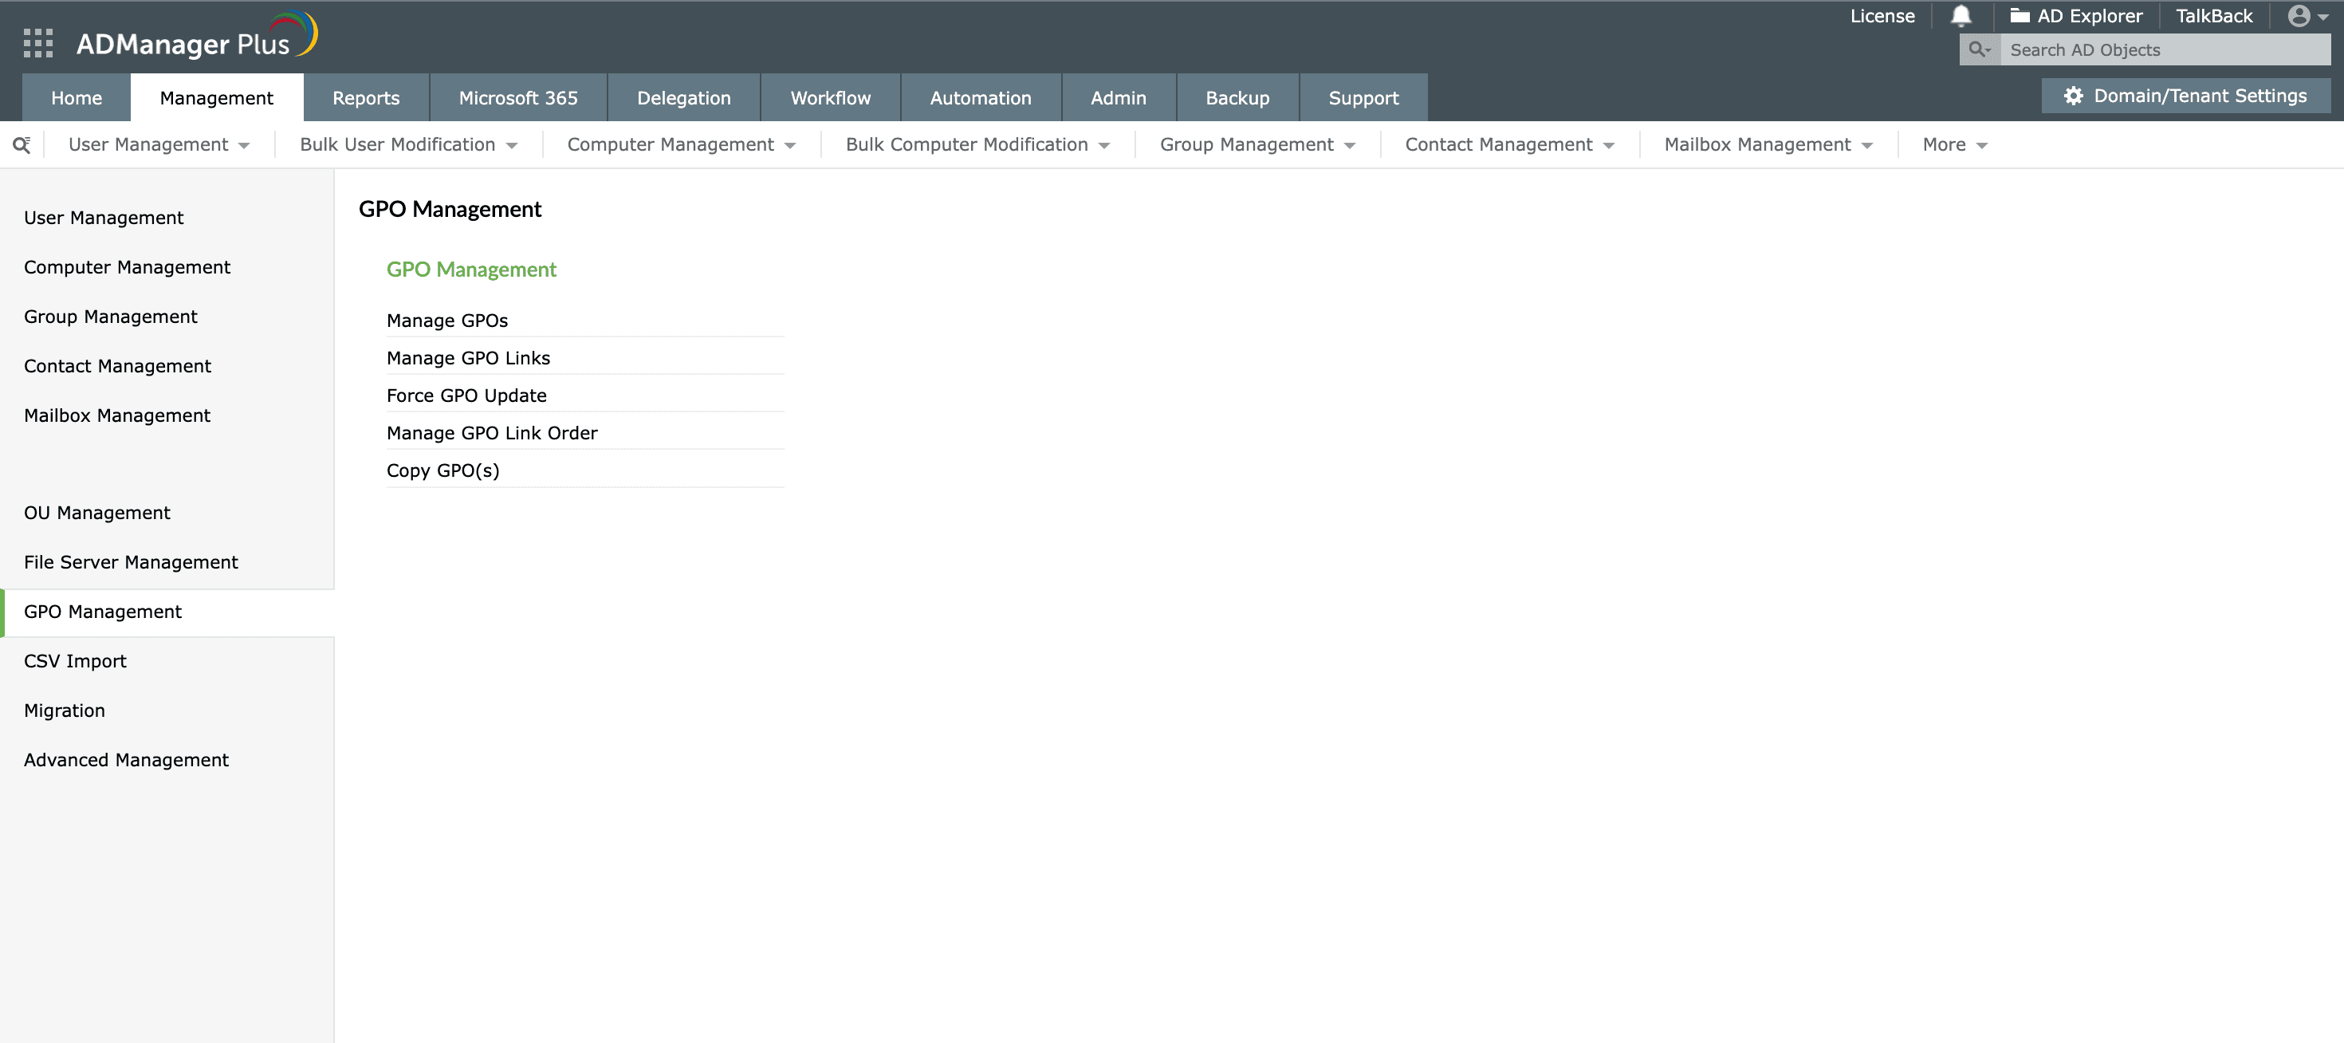Image resolution: width=2344 pixels, height=1043 pixels.
Task: Click the Search AD Objects input field
Action: tap(2164, 50)
